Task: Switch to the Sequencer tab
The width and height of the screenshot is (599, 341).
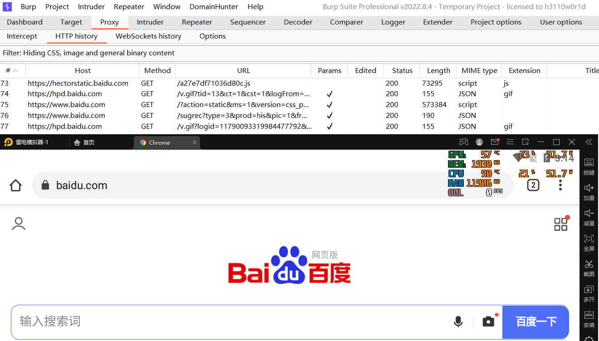Action: point(248,22)
